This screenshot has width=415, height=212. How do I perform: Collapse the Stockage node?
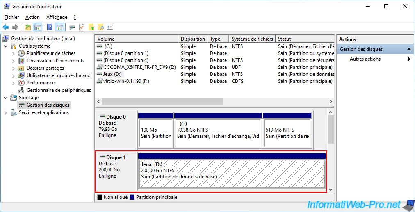pyautogui.click(x=6, y=98)
